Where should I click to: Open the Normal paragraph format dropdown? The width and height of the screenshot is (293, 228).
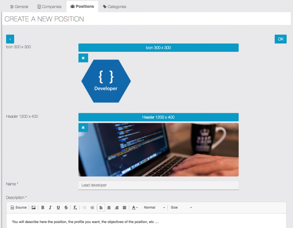(154, 207)
